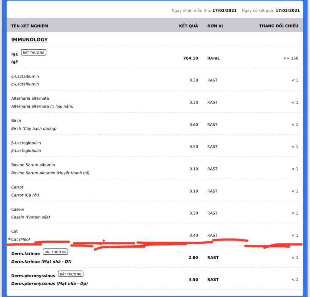This screenshot has width=310, height=297.
Task: Click the Cat (Mèo) test label
Action: pos(21,239)
